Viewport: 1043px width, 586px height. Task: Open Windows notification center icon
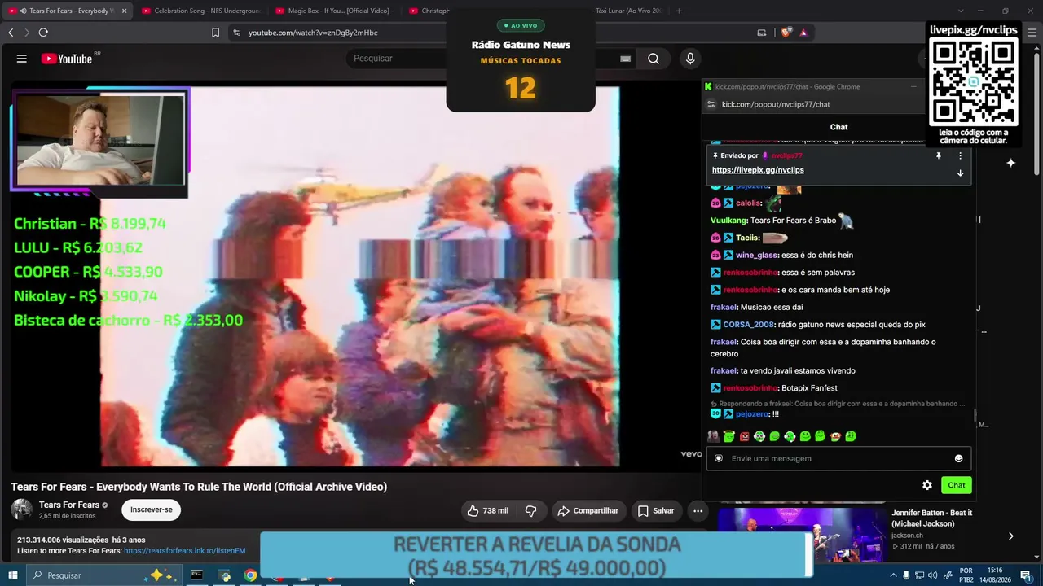[x=1026, y=575]
